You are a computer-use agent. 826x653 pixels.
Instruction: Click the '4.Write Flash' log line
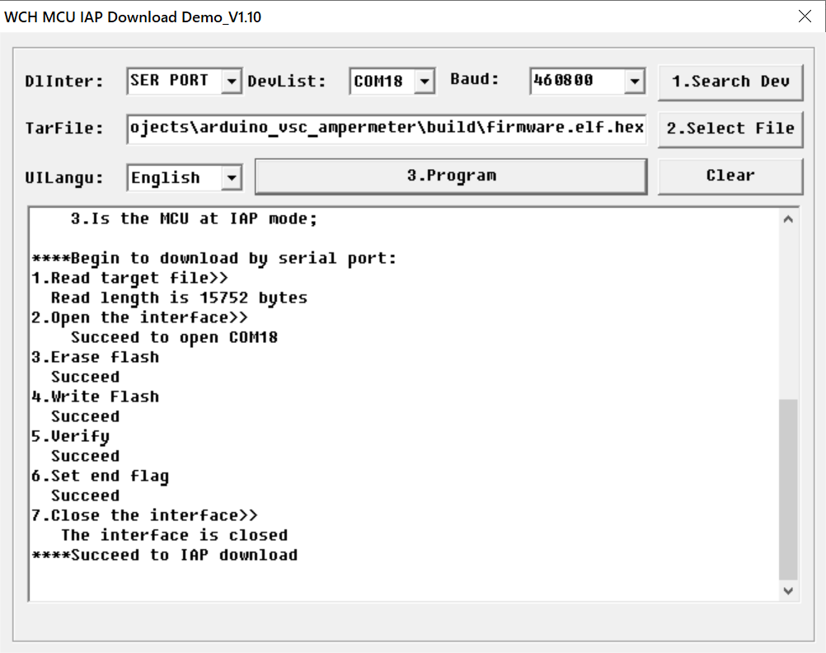tap(96, 397)
